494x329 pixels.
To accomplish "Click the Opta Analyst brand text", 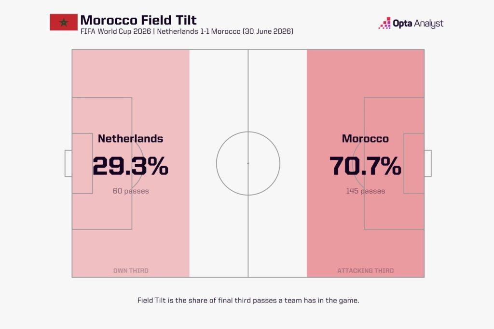I will pos(418,24).
